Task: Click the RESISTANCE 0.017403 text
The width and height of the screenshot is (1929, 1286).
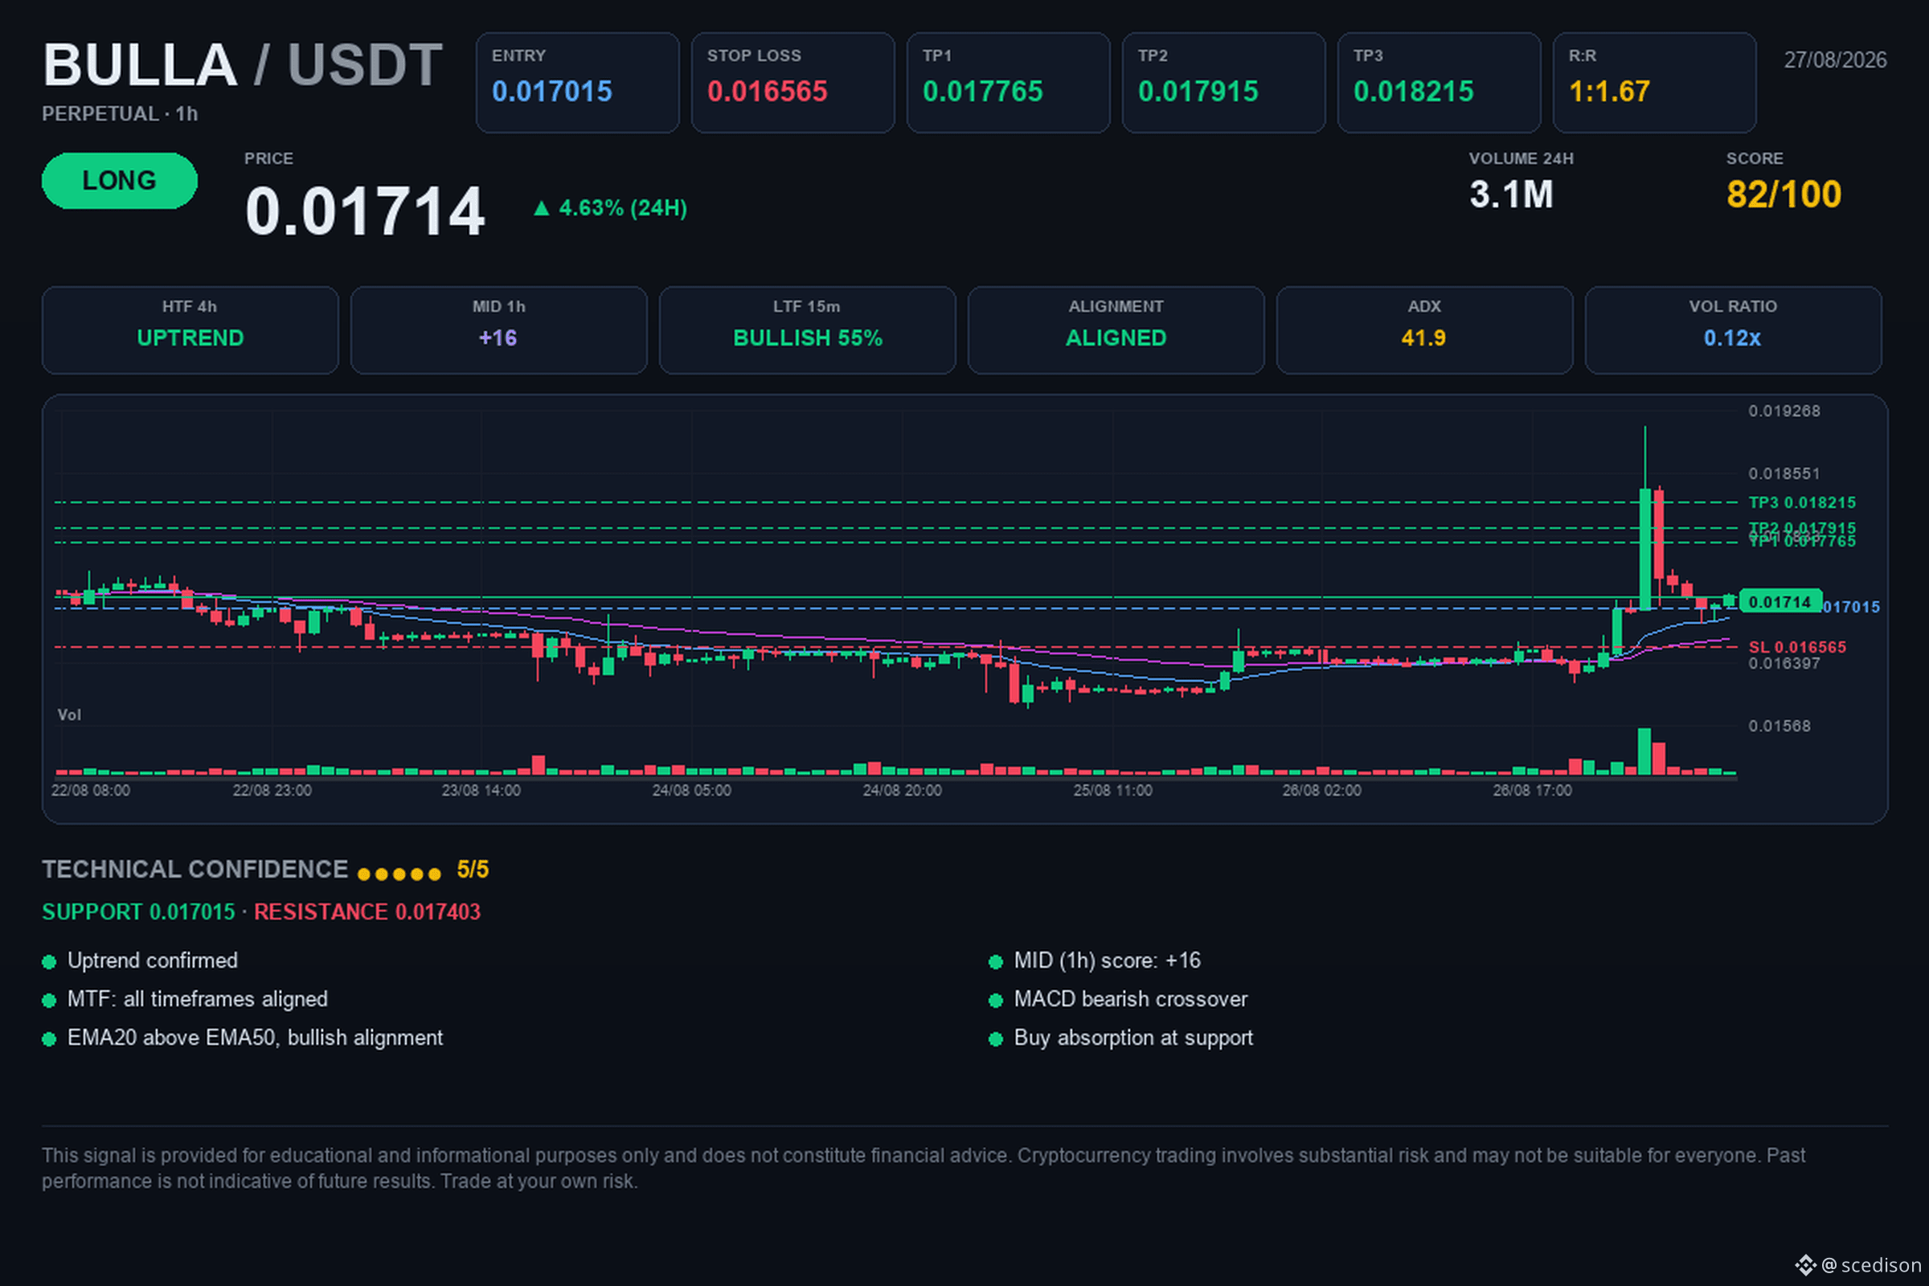Action: click(367, 912)
